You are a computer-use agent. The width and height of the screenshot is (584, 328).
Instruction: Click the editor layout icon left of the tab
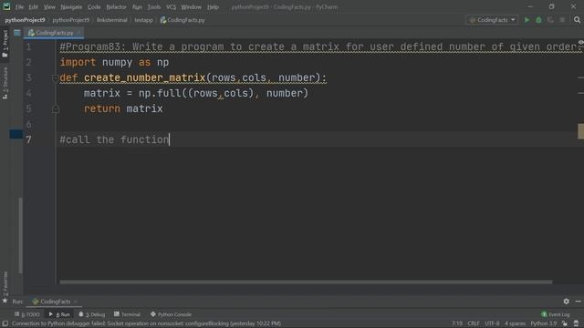pyautogui.click(x=17, y=33)
